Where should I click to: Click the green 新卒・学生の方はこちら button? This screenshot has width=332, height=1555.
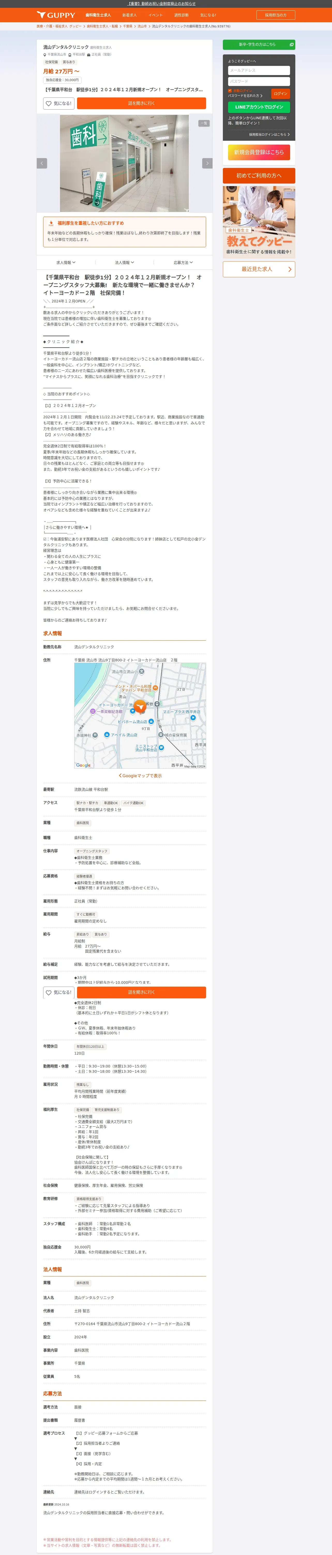coord(259,45)
